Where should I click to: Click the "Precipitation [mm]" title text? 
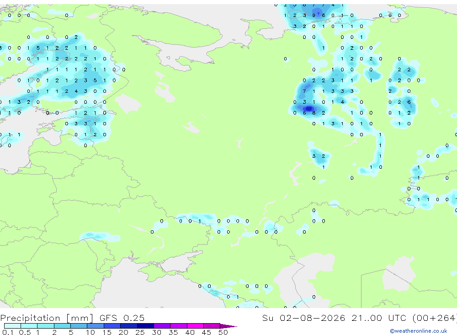(x=47, y=318)
